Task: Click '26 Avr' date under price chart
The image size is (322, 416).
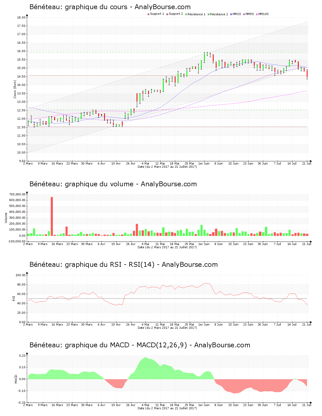Action: [x=131, y=163]
